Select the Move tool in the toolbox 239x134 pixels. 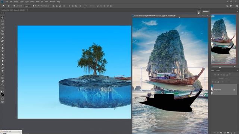(x=3, y=17)
